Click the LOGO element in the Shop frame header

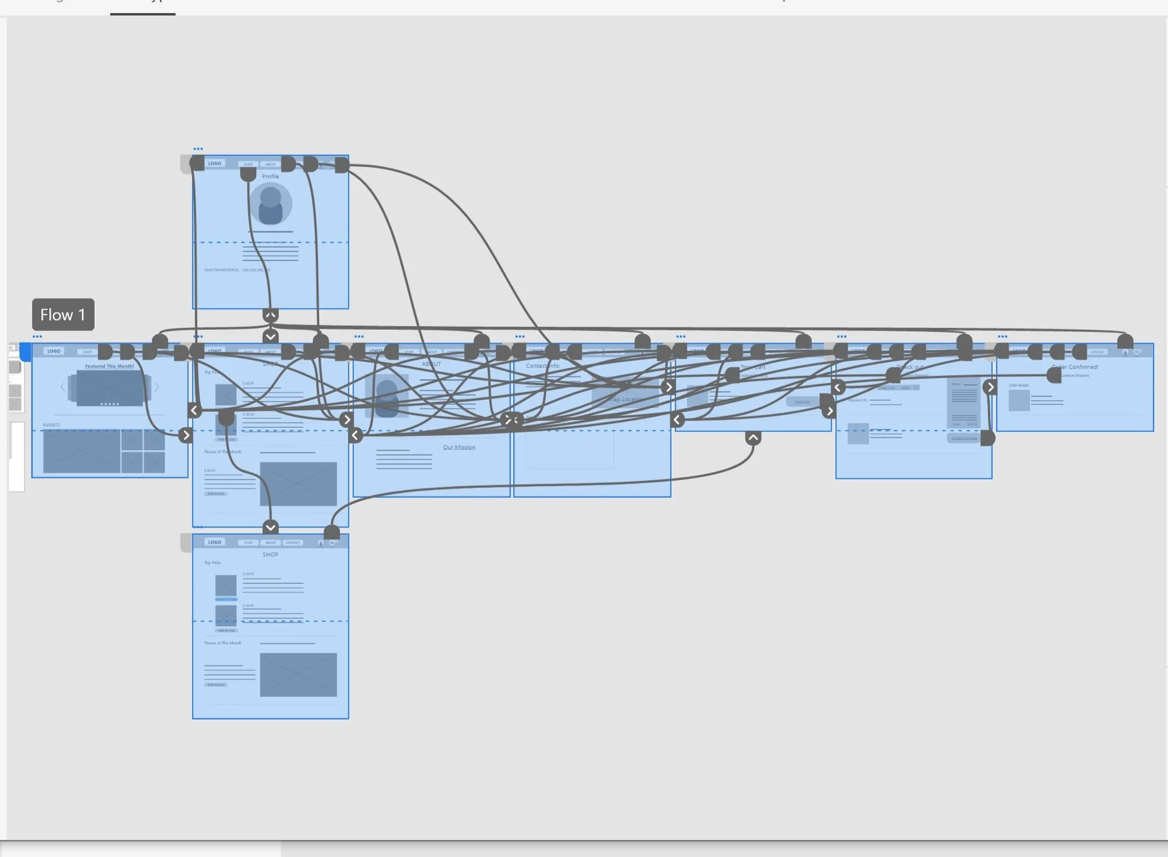point(214,351)
